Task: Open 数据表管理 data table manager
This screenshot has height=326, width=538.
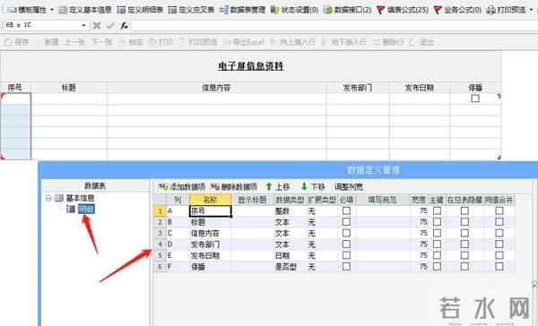Action: pos(242,10)
